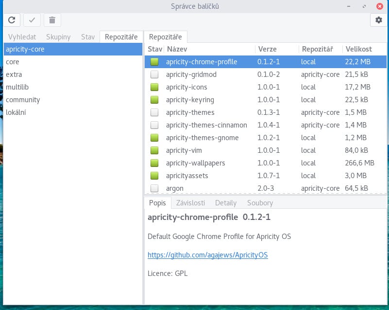This screenshot has height=310, width=389.
Task: Click the refresh databases icon
Action: pyautogui.click(x=12, y=20)
